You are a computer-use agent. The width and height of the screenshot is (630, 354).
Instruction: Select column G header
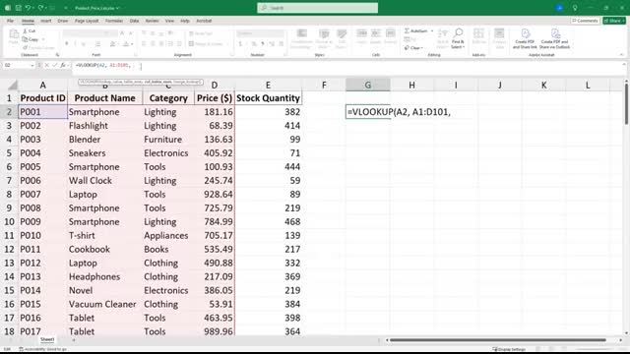pyautogui.click(x=367, y=85)
